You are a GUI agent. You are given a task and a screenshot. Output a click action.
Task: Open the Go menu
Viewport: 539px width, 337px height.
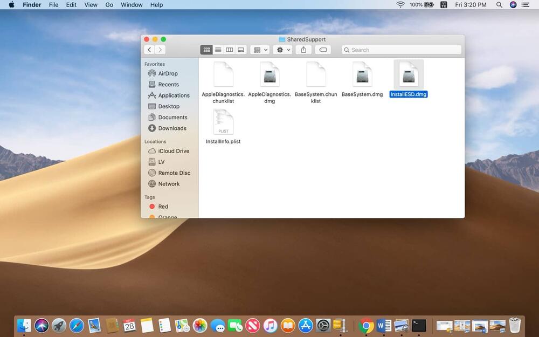[109, 5]
